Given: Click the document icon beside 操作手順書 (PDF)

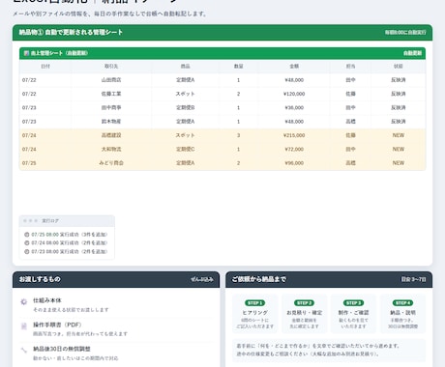Looking at the screenshot, I should click(x=23, y=326).
